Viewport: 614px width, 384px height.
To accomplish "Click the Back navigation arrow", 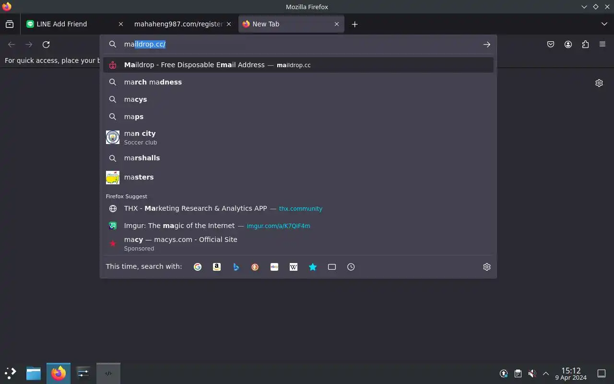I will 12,44.
